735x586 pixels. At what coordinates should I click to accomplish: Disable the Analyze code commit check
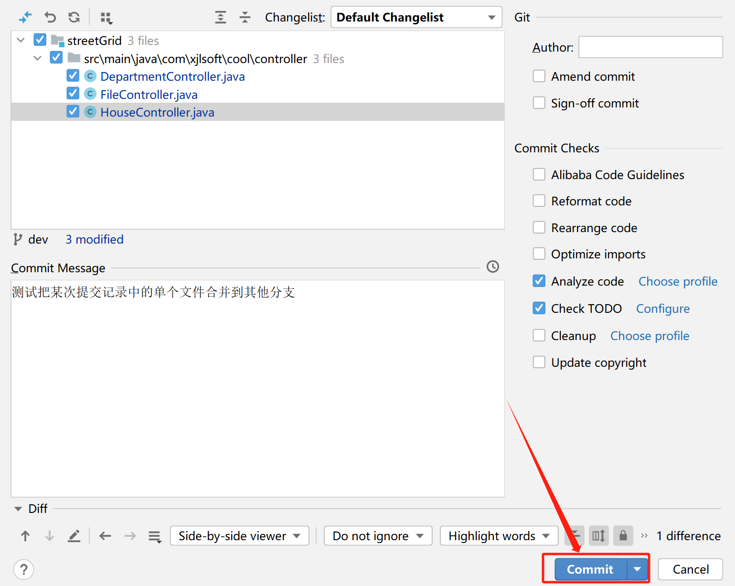click(x=539, y=281)
